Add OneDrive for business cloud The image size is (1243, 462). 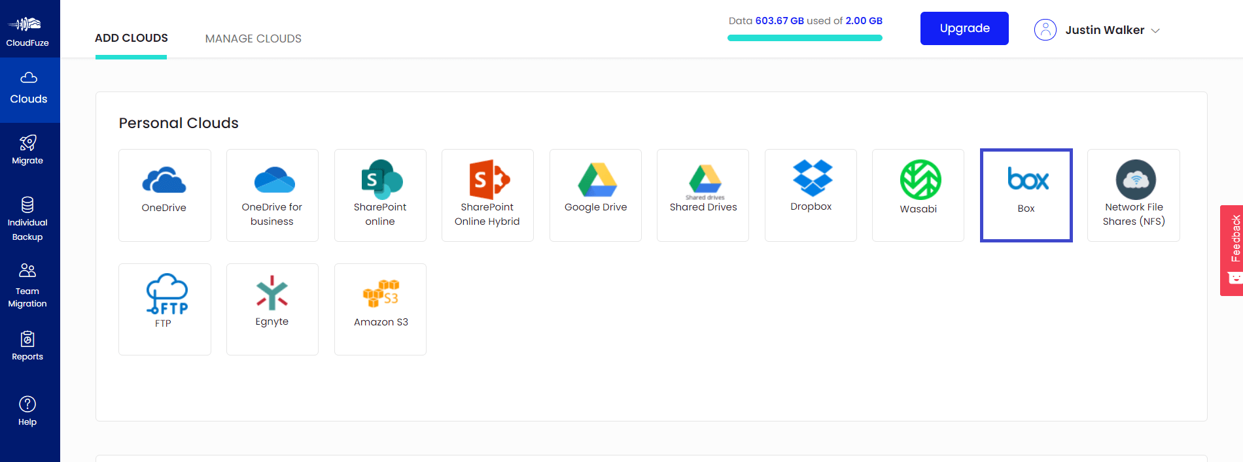click(272, 195)
